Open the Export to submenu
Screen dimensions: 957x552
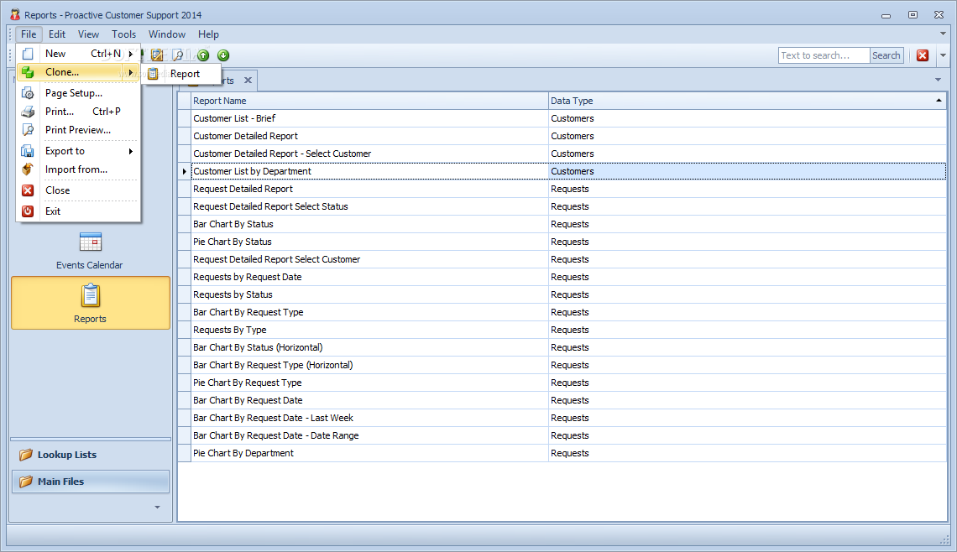pyautogui.click(x=78, y=151)
